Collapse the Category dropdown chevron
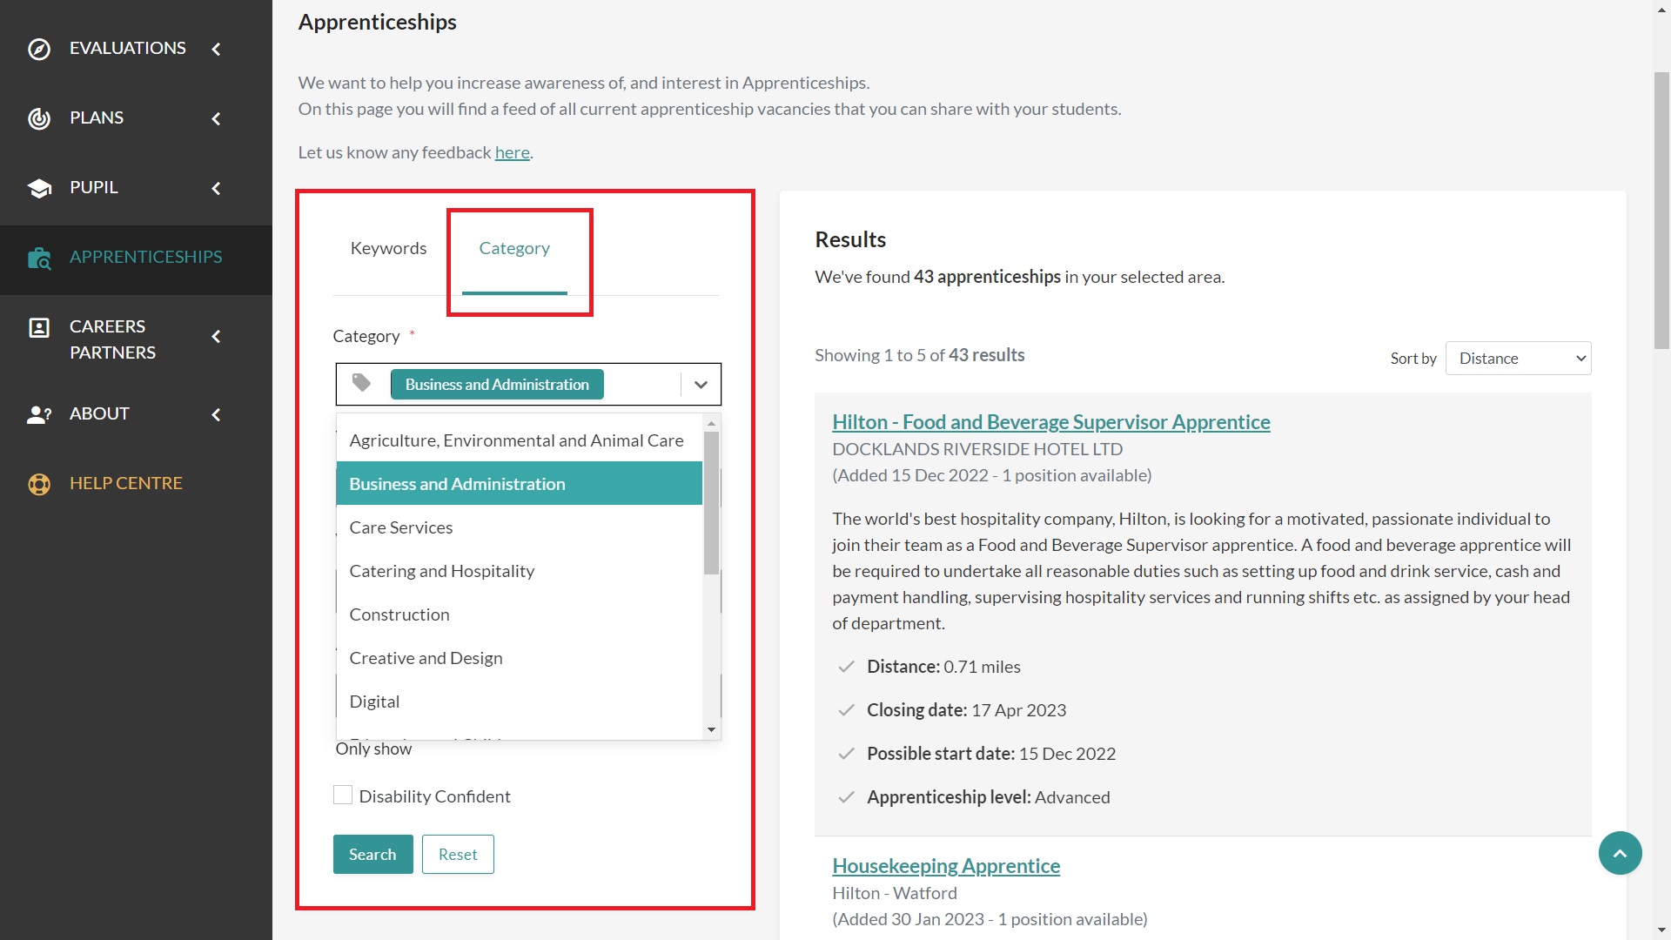The height and width of the screenshot is (940, 1671). pyautogui.click(x=701, y=384)
